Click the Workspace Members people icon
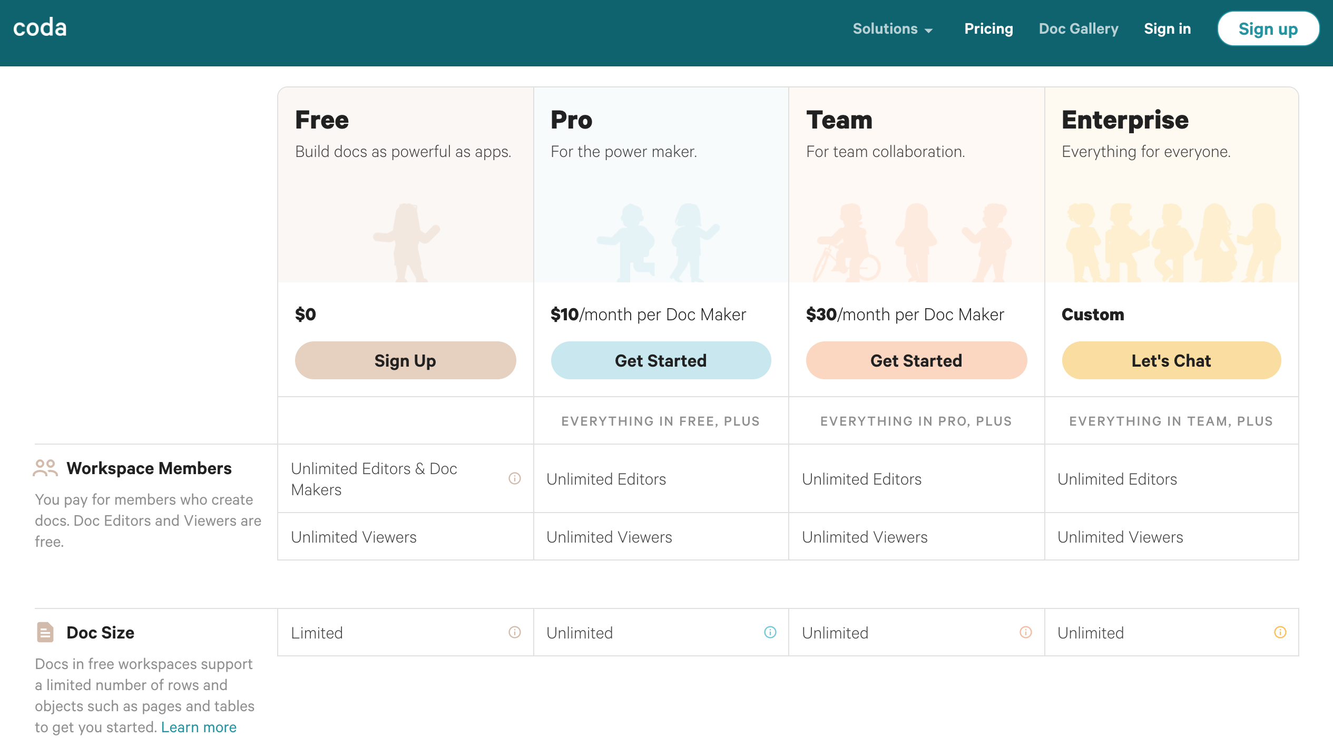The width and height of the screenshot is (1333, 747). 45,468
